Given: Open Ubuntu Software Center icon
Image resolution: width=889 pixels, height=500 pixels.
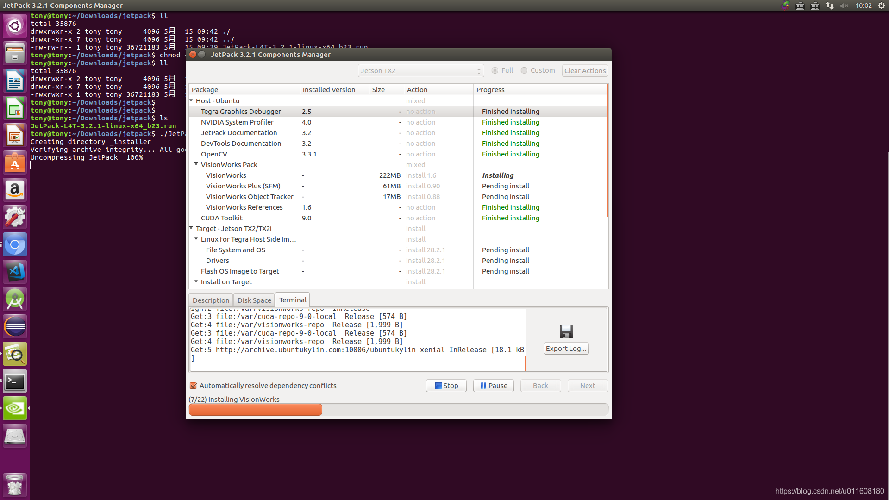Looking at the screenshot, I should pyautogui.click(x=15, y=162).
